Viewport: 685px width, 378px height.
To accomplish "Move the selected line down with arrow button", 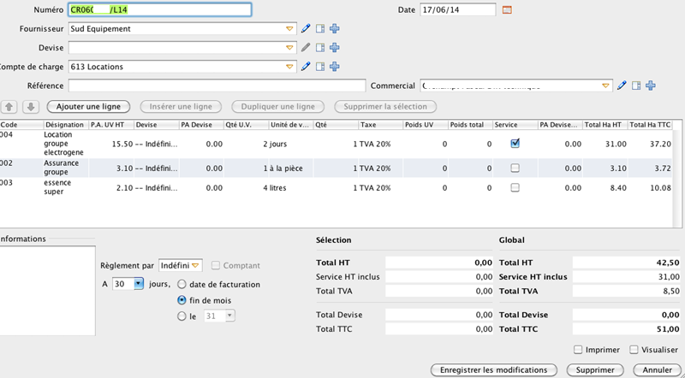I will coord(31,107).
